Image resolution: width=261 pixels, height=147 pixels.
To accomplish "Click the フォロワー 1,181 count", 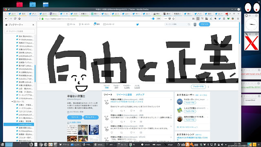I will pos(127,87).
